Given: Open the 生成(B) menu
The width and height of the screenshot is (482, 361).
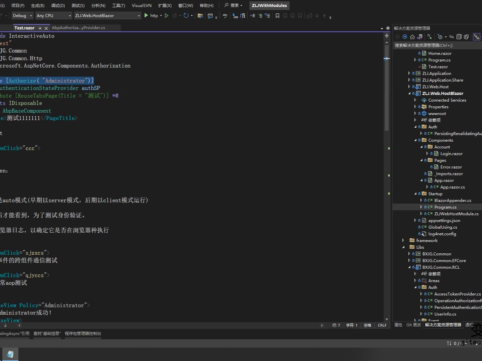Looking at the screenshot, I should pos(37,5).
